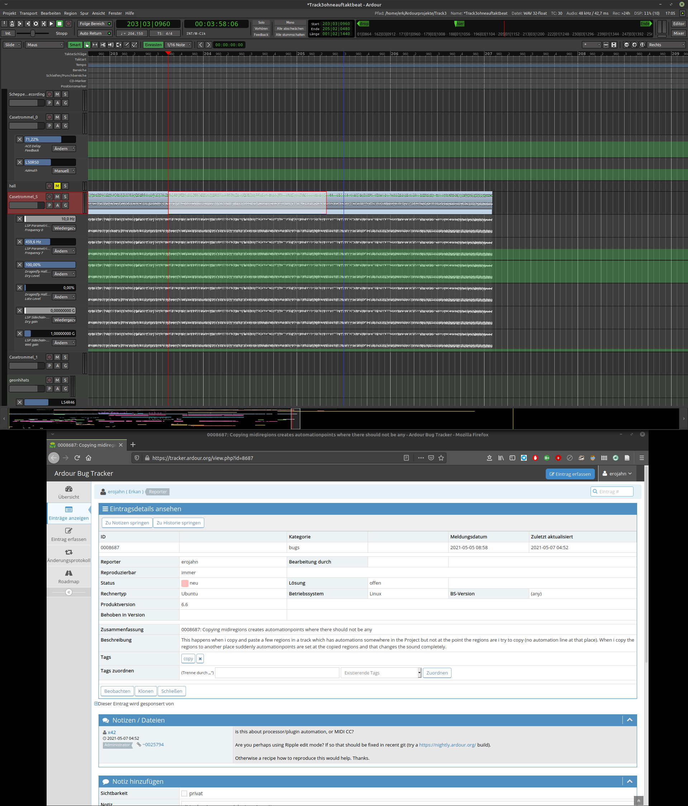The height and width of the screenshot is (806, 688).
Task: Open the nightly.ardour.org link
Action: coord(447,744)
